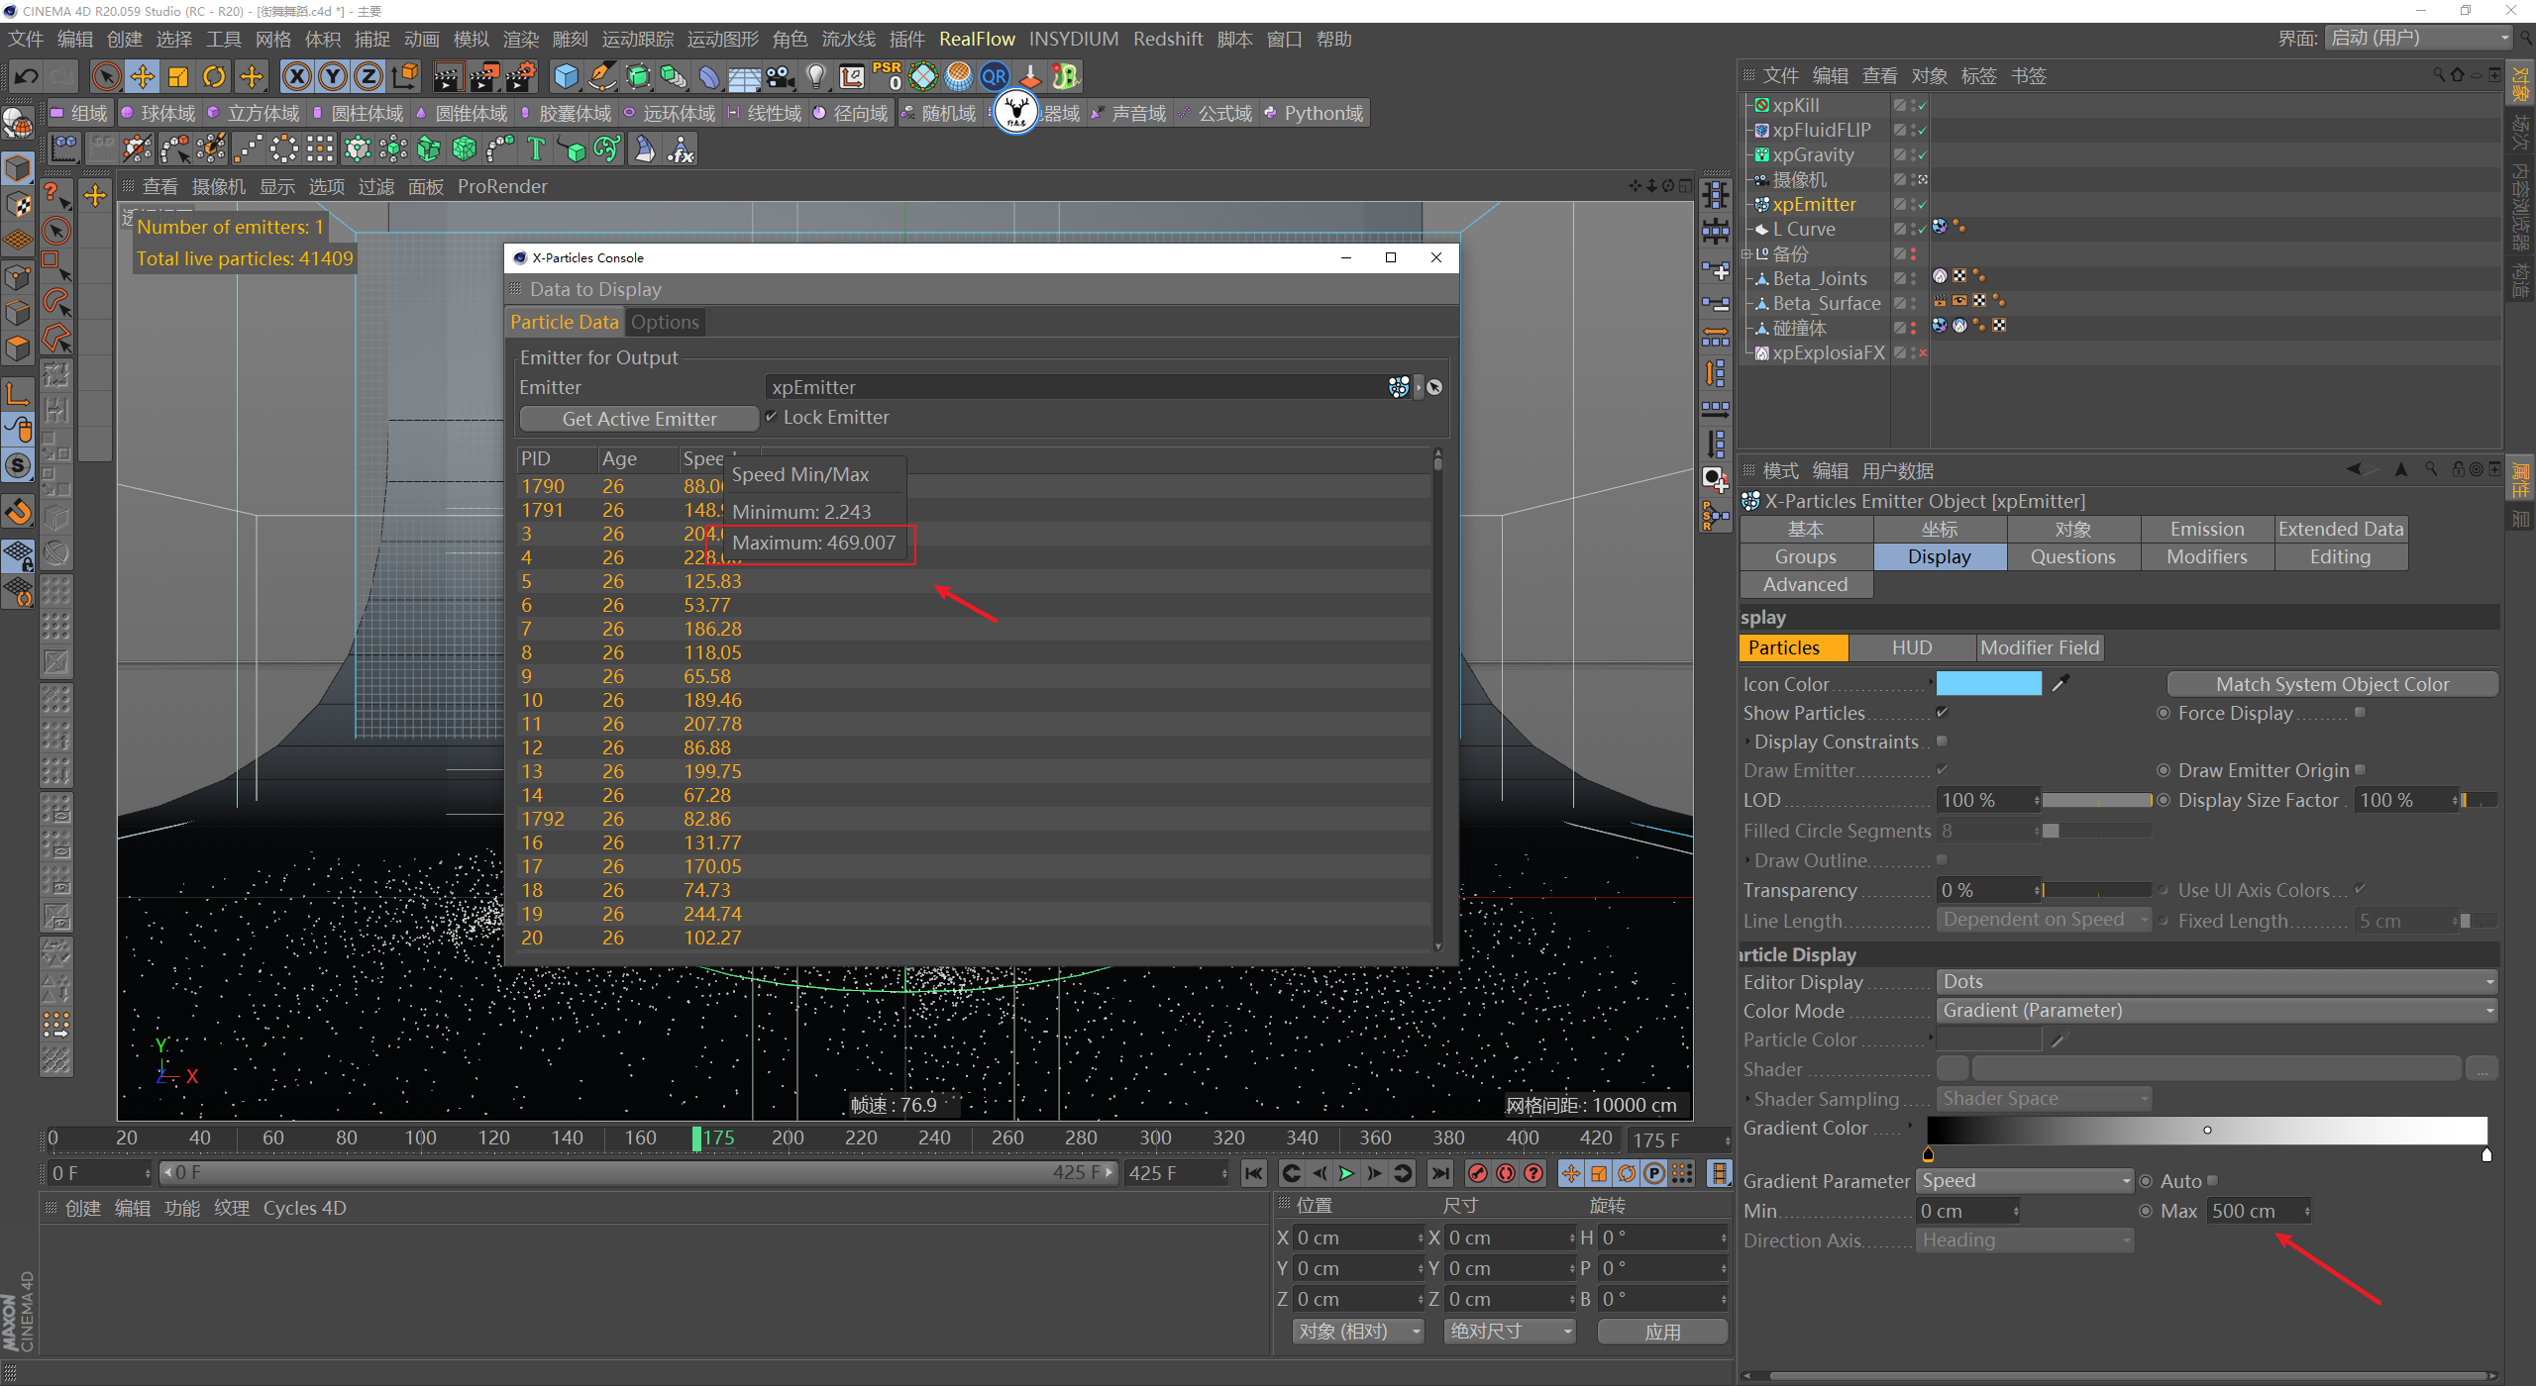Screen dimensions: 2536x1386
Task: Add a Cube primitive object
Action: pyautogui.click(x=566, y=76)
